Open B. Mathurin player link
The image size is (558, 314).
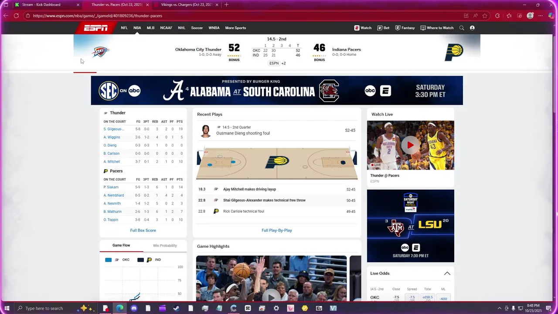point(112,212)
